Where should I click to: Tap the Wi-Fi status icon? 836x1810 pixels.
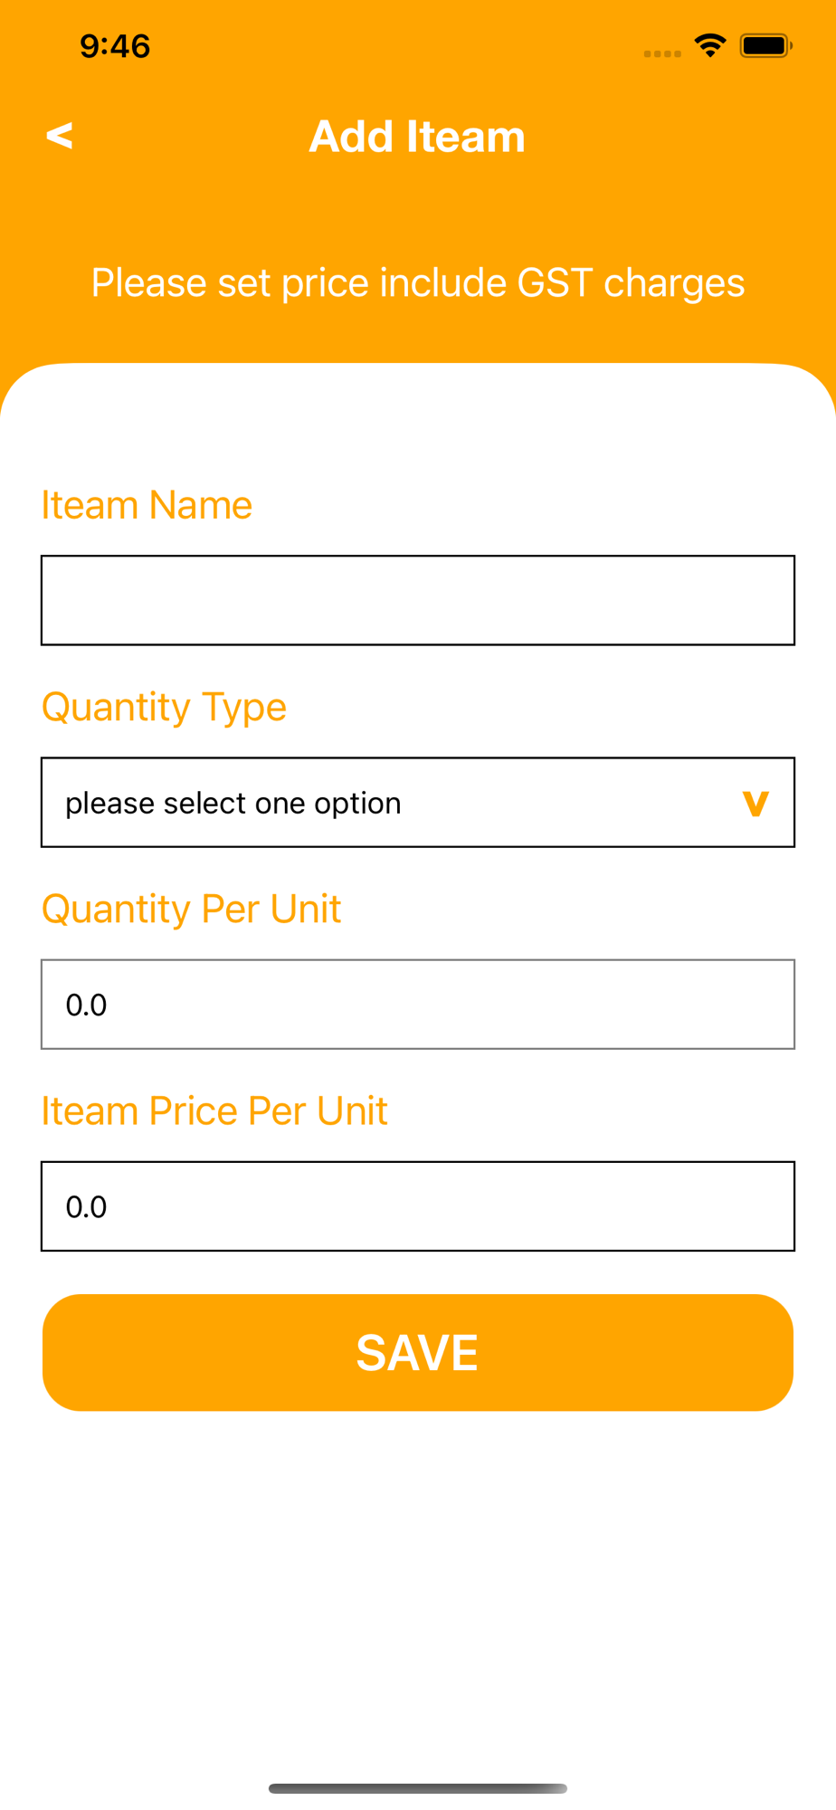coord(710,45)
